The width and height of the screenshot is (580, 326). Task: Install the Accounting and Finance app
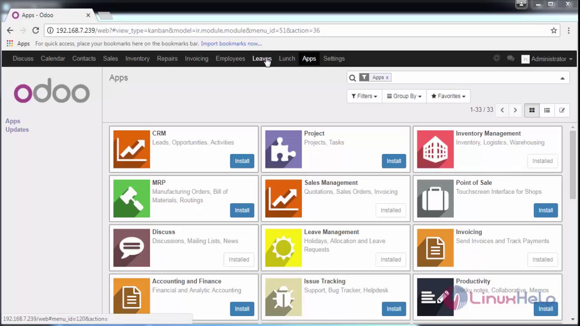pos(242,309)
